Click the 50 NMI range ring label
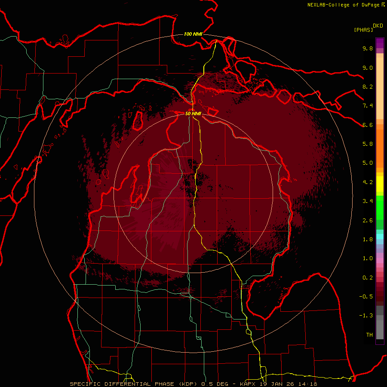Screen dimensions: 387x387 (x=193, y=114)
